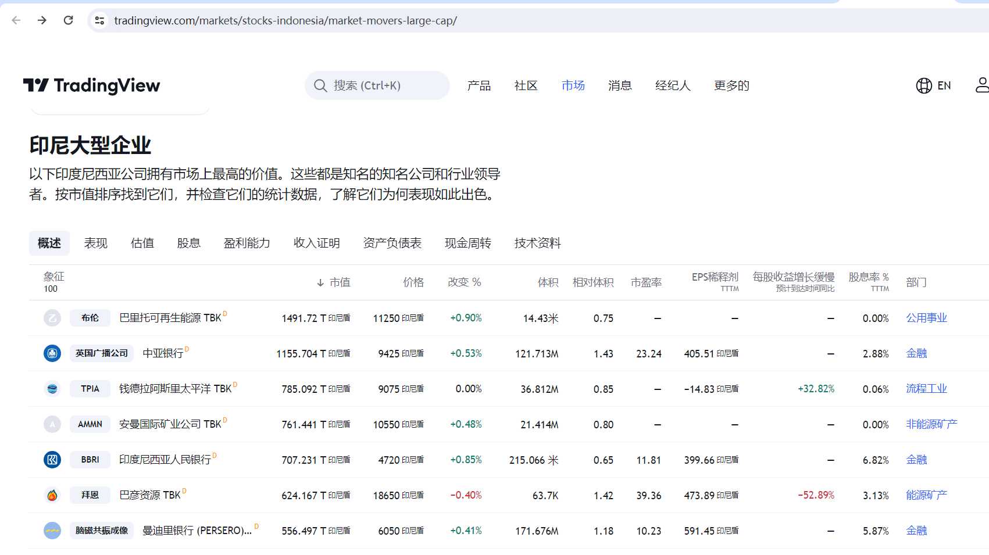Viewport: 989px width, 555px height.
Task: Open the 巴里托可再生能源 TBK stock
Action: (170, 318)
